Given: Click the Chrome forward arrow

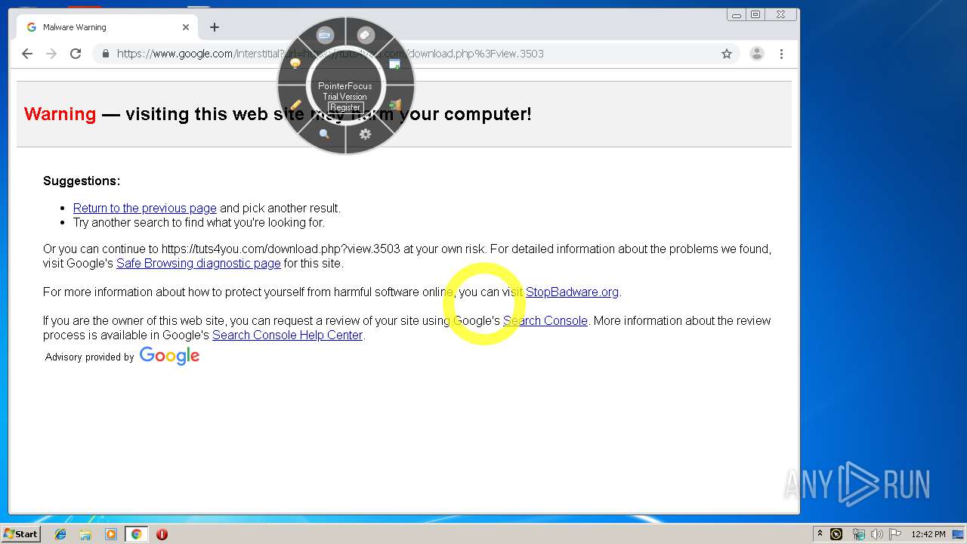Looking at the screenshot, I should pyautogui.click(x=51, y=54).
